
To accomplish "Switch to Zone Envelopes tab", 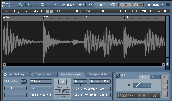I will 71,74.
